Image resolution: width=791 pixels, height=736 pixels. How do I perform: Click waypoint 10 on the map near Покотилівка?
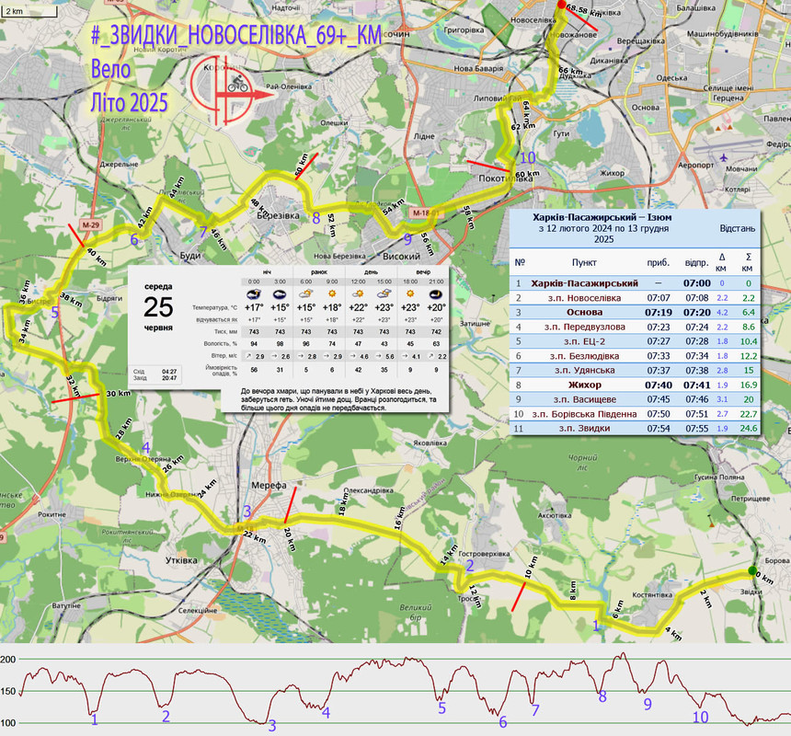click(x=528, y=158)
